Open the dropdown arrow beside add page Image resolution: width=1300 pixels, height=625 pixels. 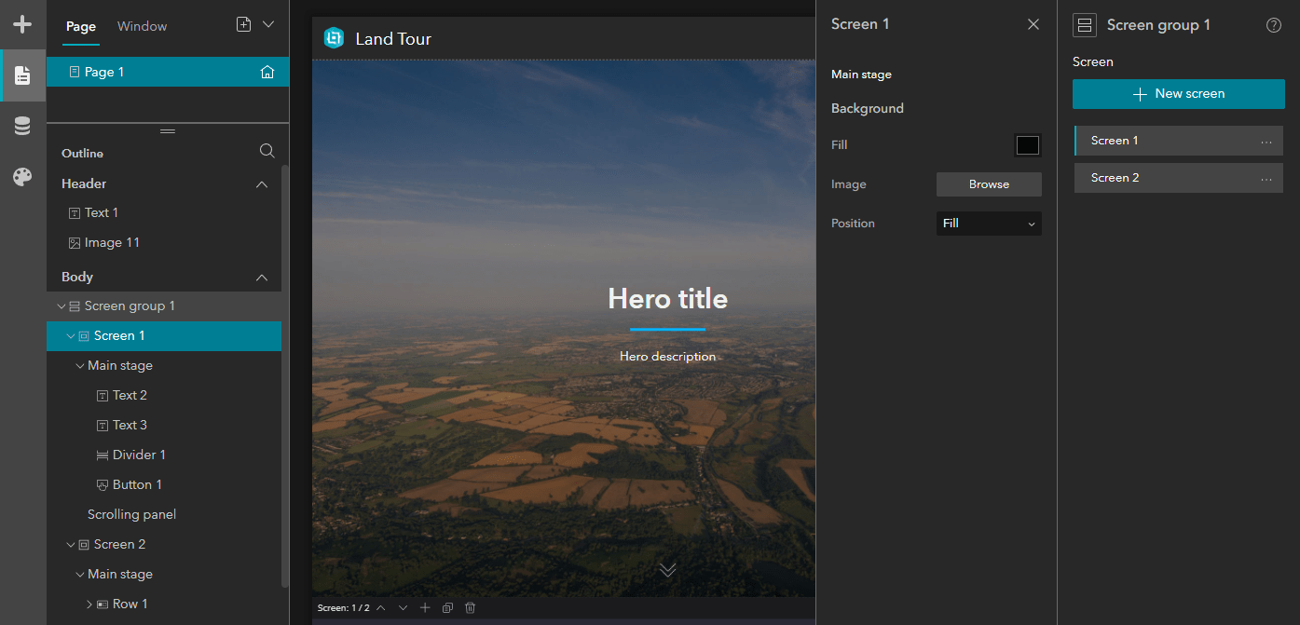(268, 25)
